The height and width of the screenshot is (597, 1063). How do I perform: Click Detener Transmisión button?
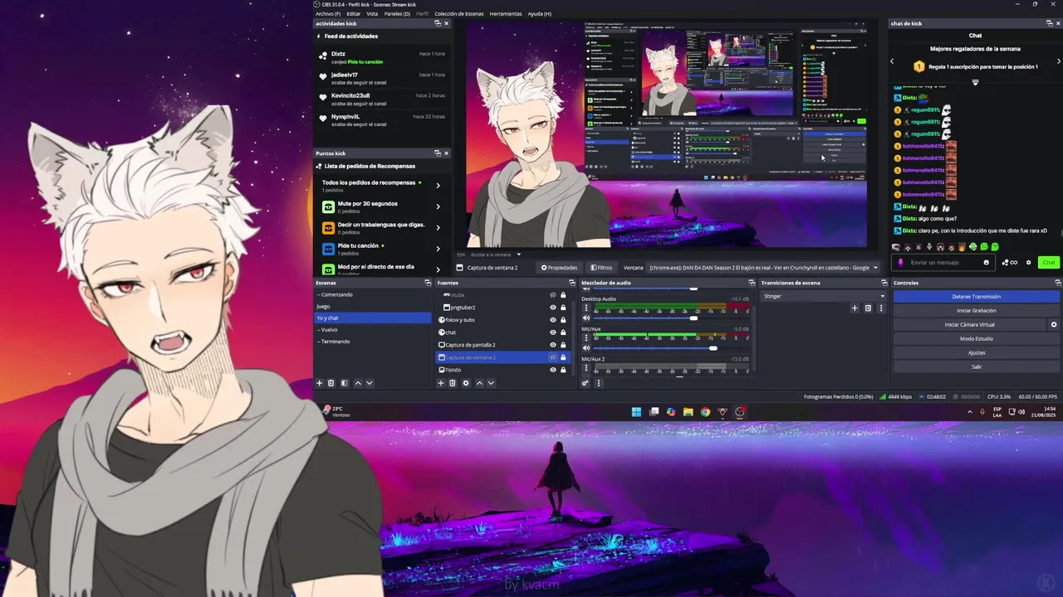977,297
